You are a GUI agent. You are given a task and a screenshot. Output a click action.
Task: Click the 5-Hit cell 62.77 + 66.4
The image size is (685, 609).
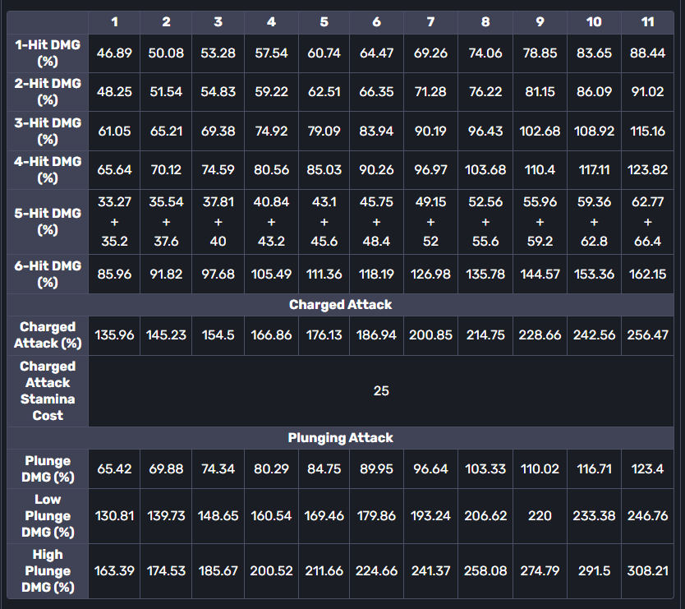coord(647,222)
